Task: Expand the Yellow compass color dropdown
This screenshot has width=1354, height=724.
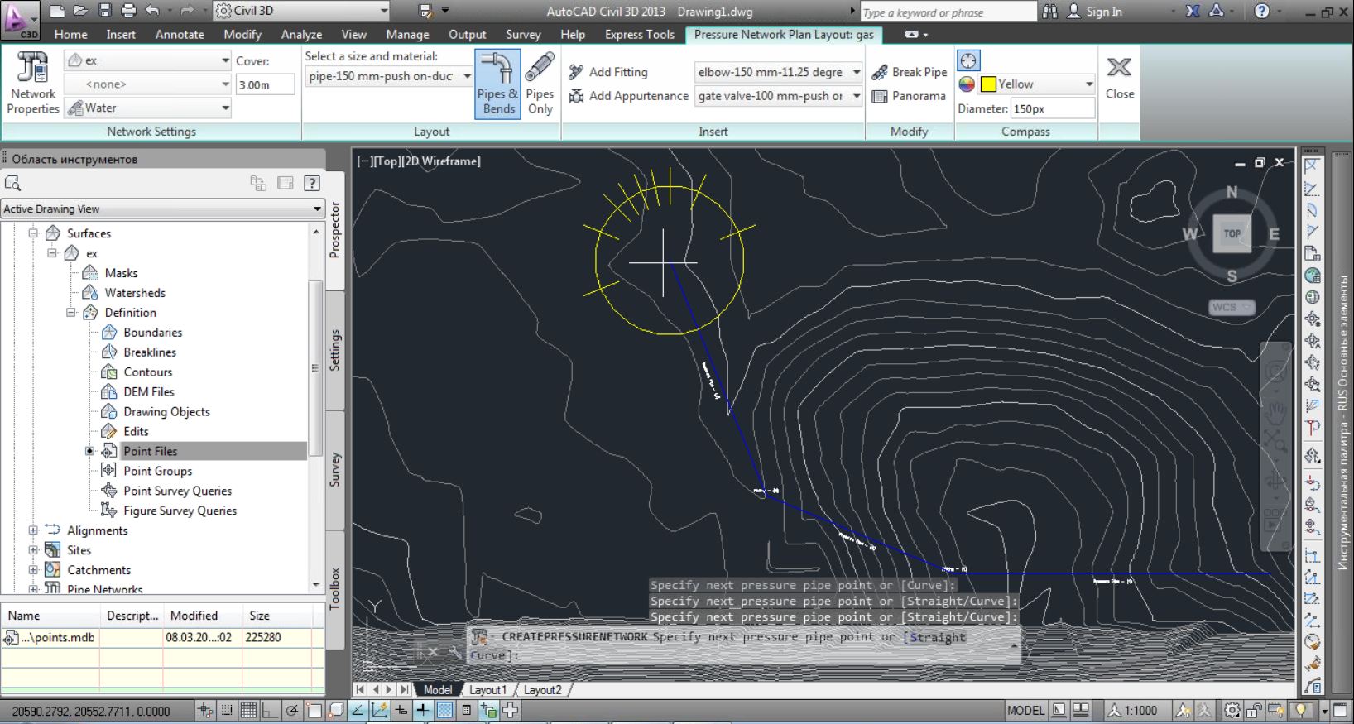Action: pyautogui.click(x=1089, y=84)
